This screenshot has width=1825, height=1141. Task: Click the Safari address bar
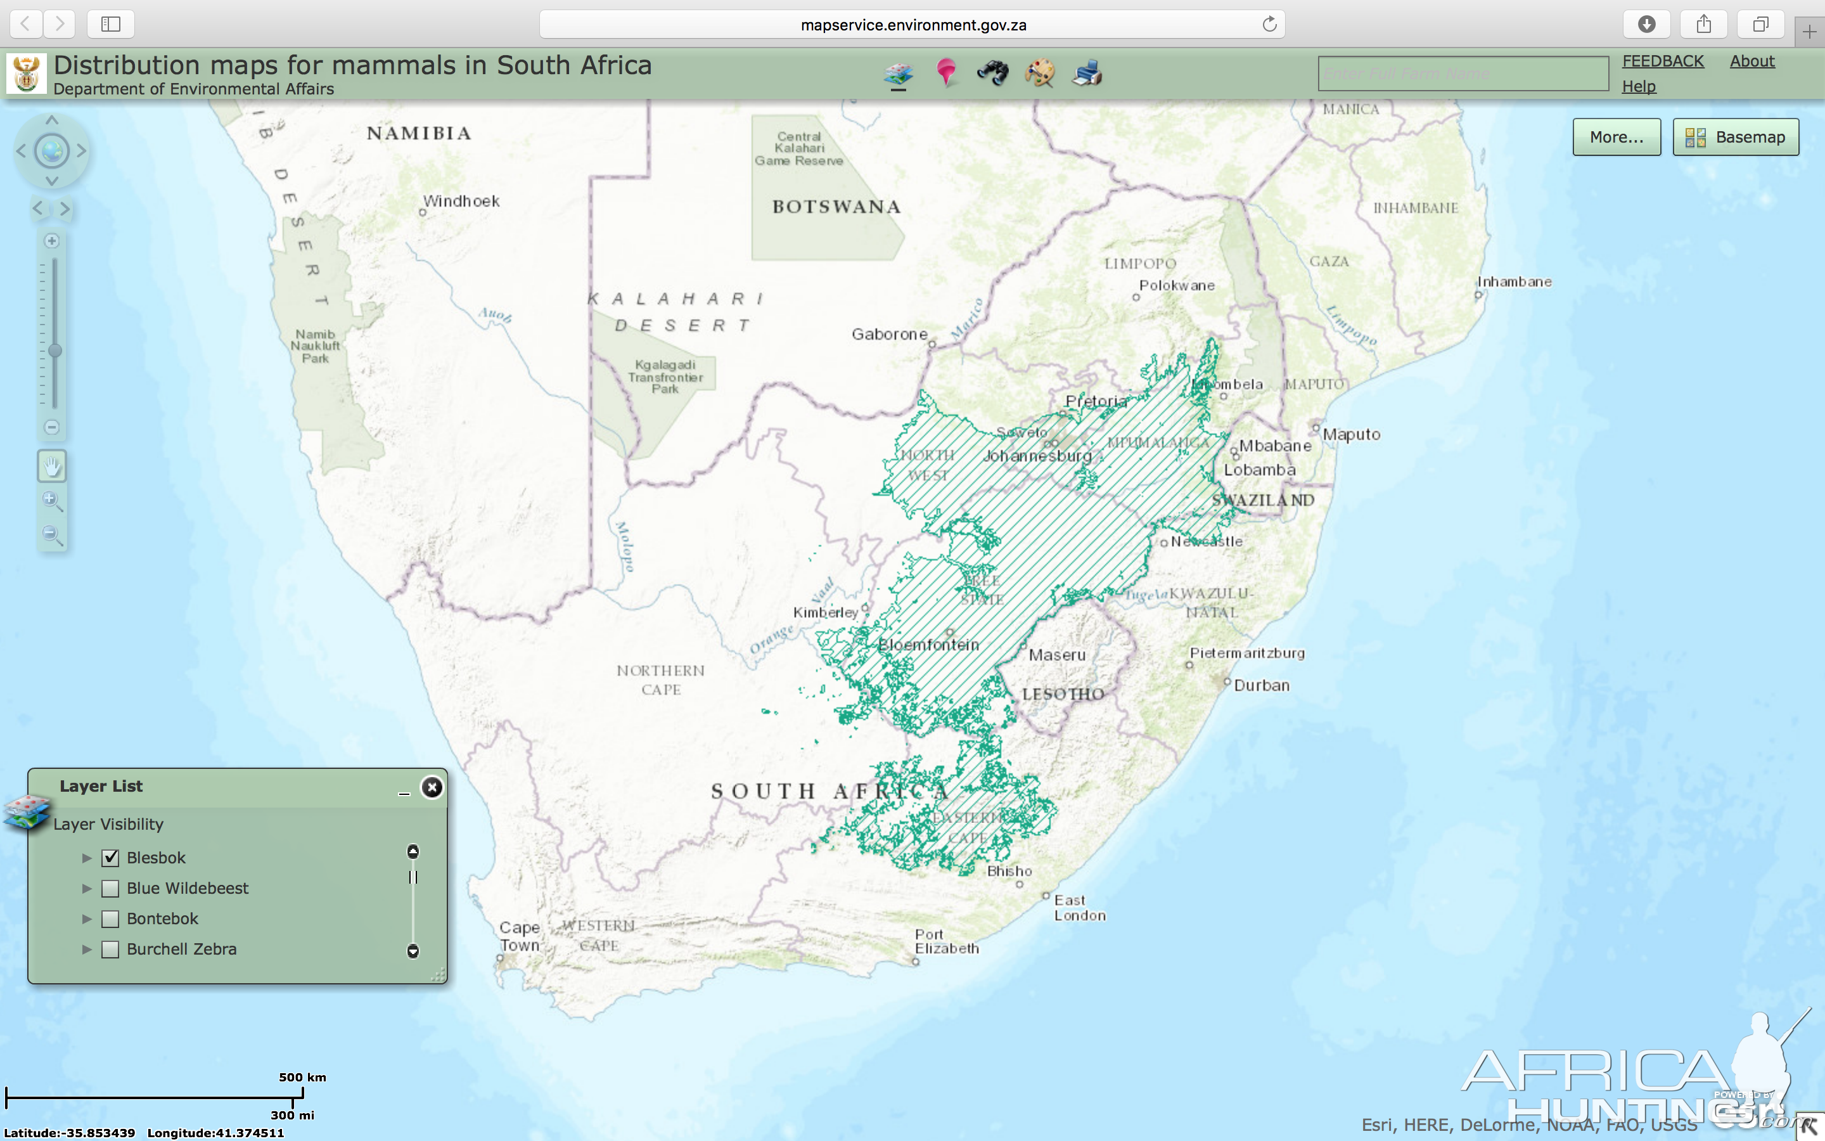coord(912,24)
